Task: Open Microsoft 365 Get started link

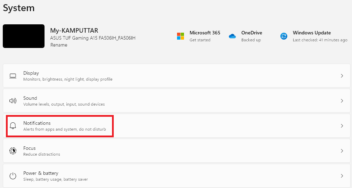Action: tap(200, 40)
